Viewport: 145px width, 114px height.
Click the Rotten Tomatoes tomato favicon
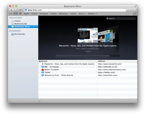(x=43, y=70)
